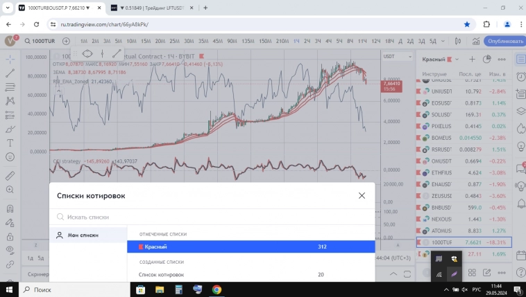Open the emoji/icons drawing tool

(10, 157)
